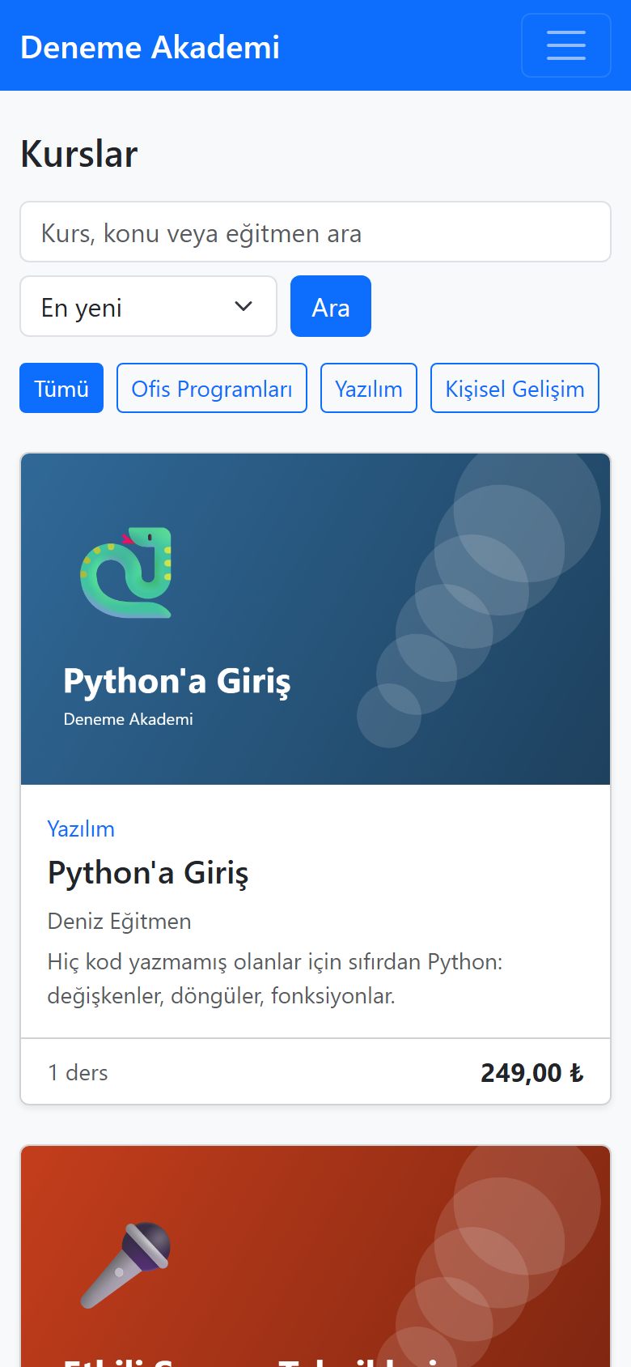Open the Python'a Giriş course title
This screenshot has height=1367, width=631.
coord(148,873)
